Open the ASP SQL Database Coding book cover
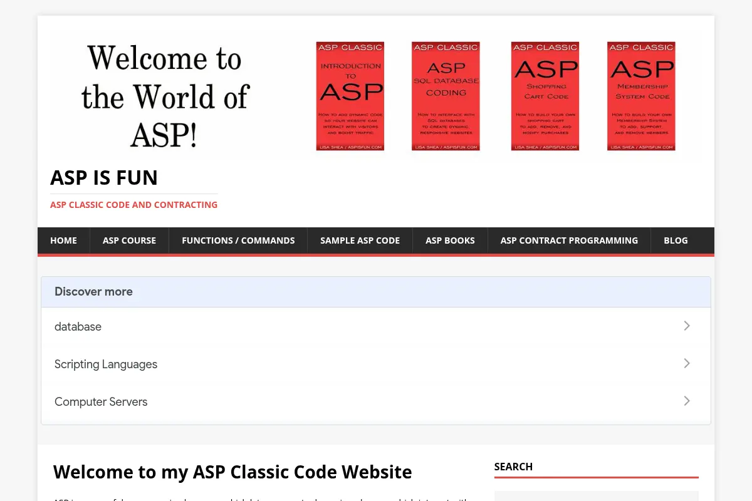This screenshot has height=501, width=752. tap(446, 96)
